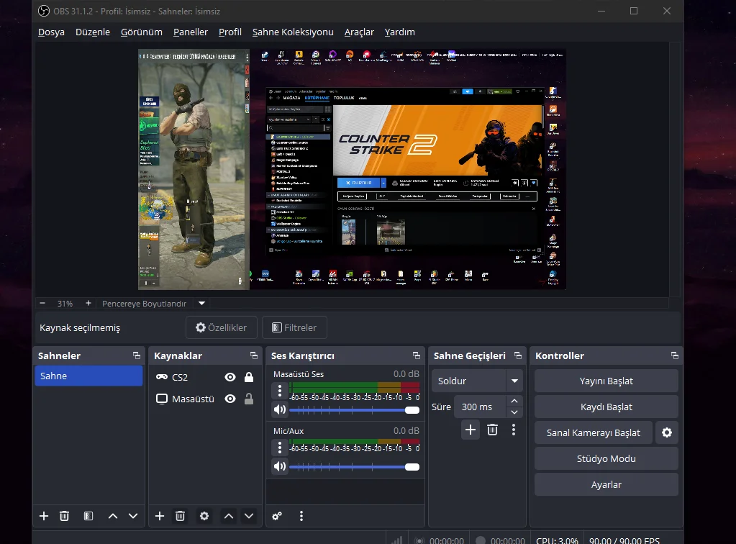
Task: Open source properties gear in Kaynaklar panel
Action: click(204, 516)
